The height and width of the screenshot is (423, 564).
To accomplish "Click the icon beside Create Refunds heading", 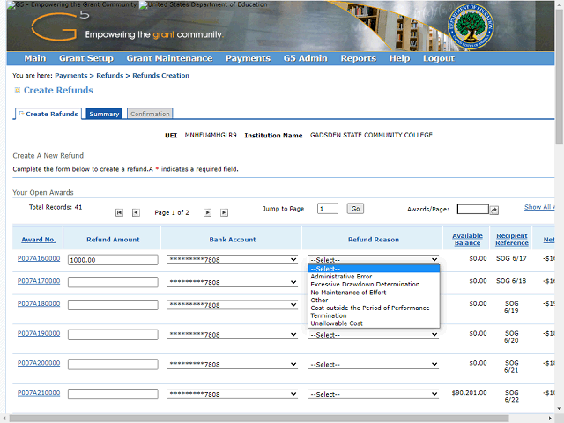I will click(x=17, y=90).
